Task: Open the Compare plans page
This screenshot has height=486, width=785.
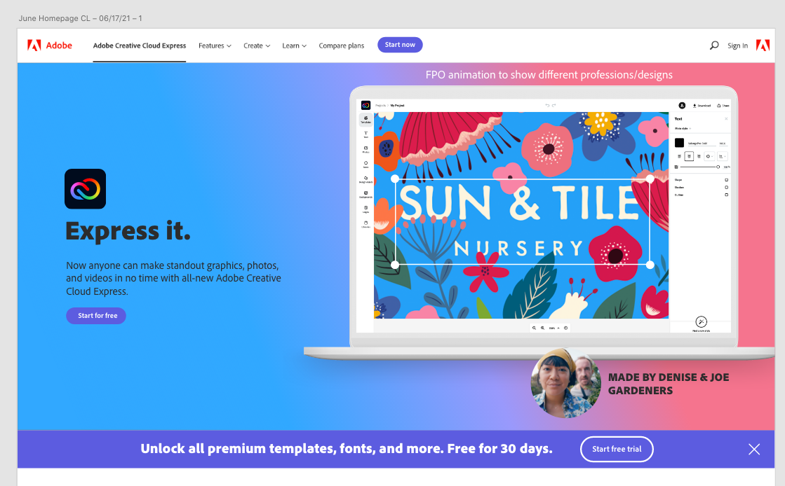Action: (x=342, y=46)
